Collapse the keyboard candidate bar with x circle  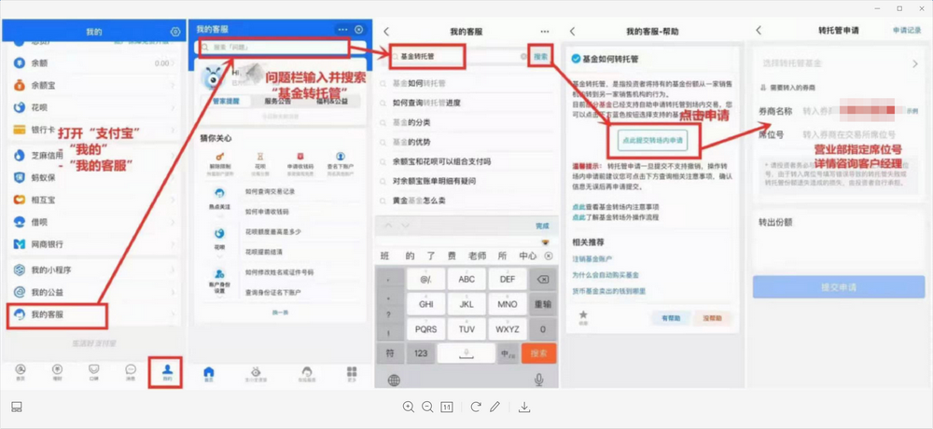pos(548,256)
